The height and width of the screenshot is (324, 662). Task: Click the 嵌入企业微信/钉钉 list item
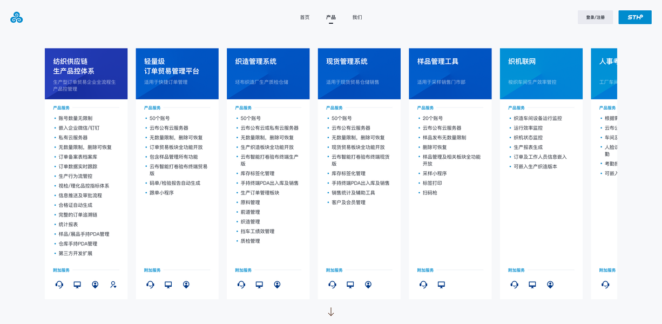pyautogui.click(x=79, y=128)
